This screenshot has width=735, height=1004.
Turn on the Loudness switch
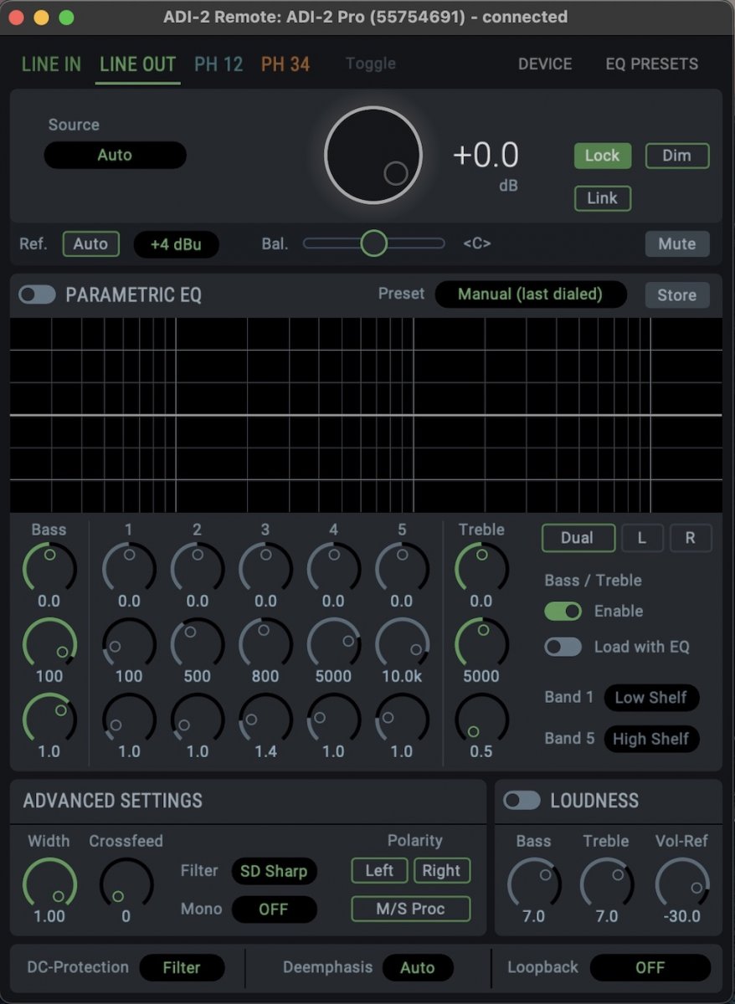pyautogui.click(x=522, y=801)
